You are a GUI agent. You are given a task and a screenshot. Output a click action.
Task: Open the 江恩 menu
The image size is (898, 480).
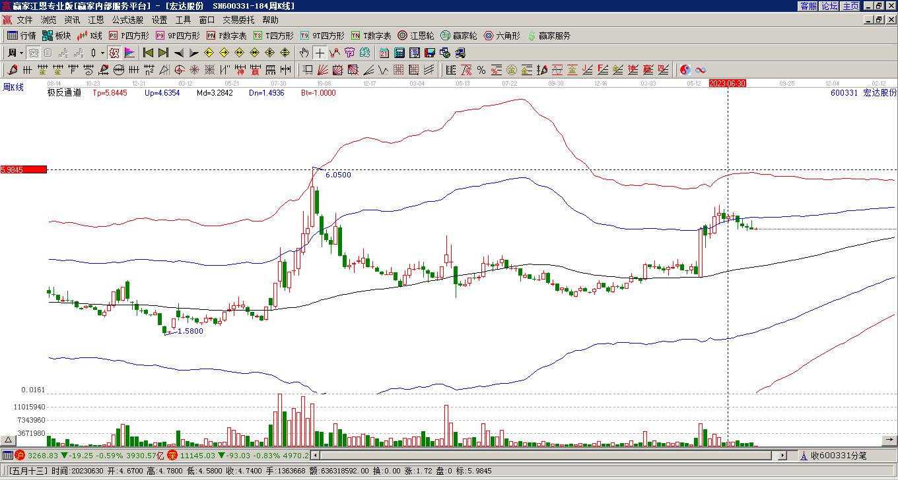96,20
